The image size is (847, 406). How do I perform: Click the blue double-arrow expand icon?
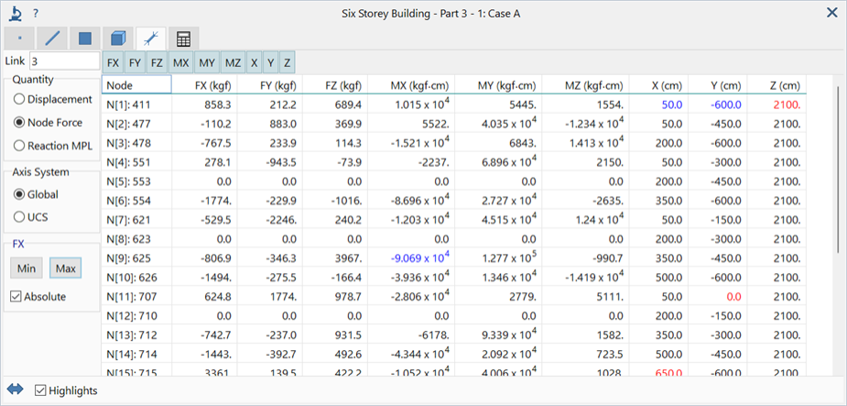[x=16, y=390]
